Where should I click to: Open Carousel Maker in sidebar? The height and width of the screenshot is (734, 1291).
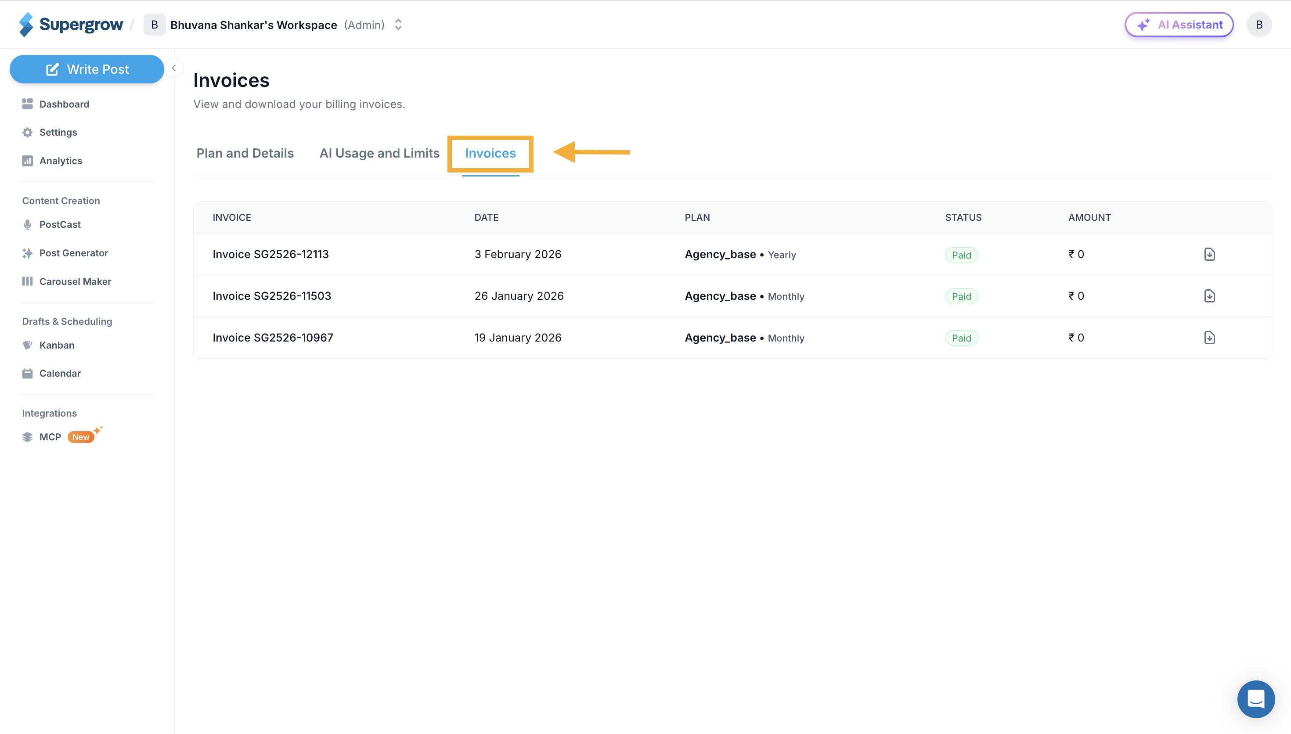67,281
